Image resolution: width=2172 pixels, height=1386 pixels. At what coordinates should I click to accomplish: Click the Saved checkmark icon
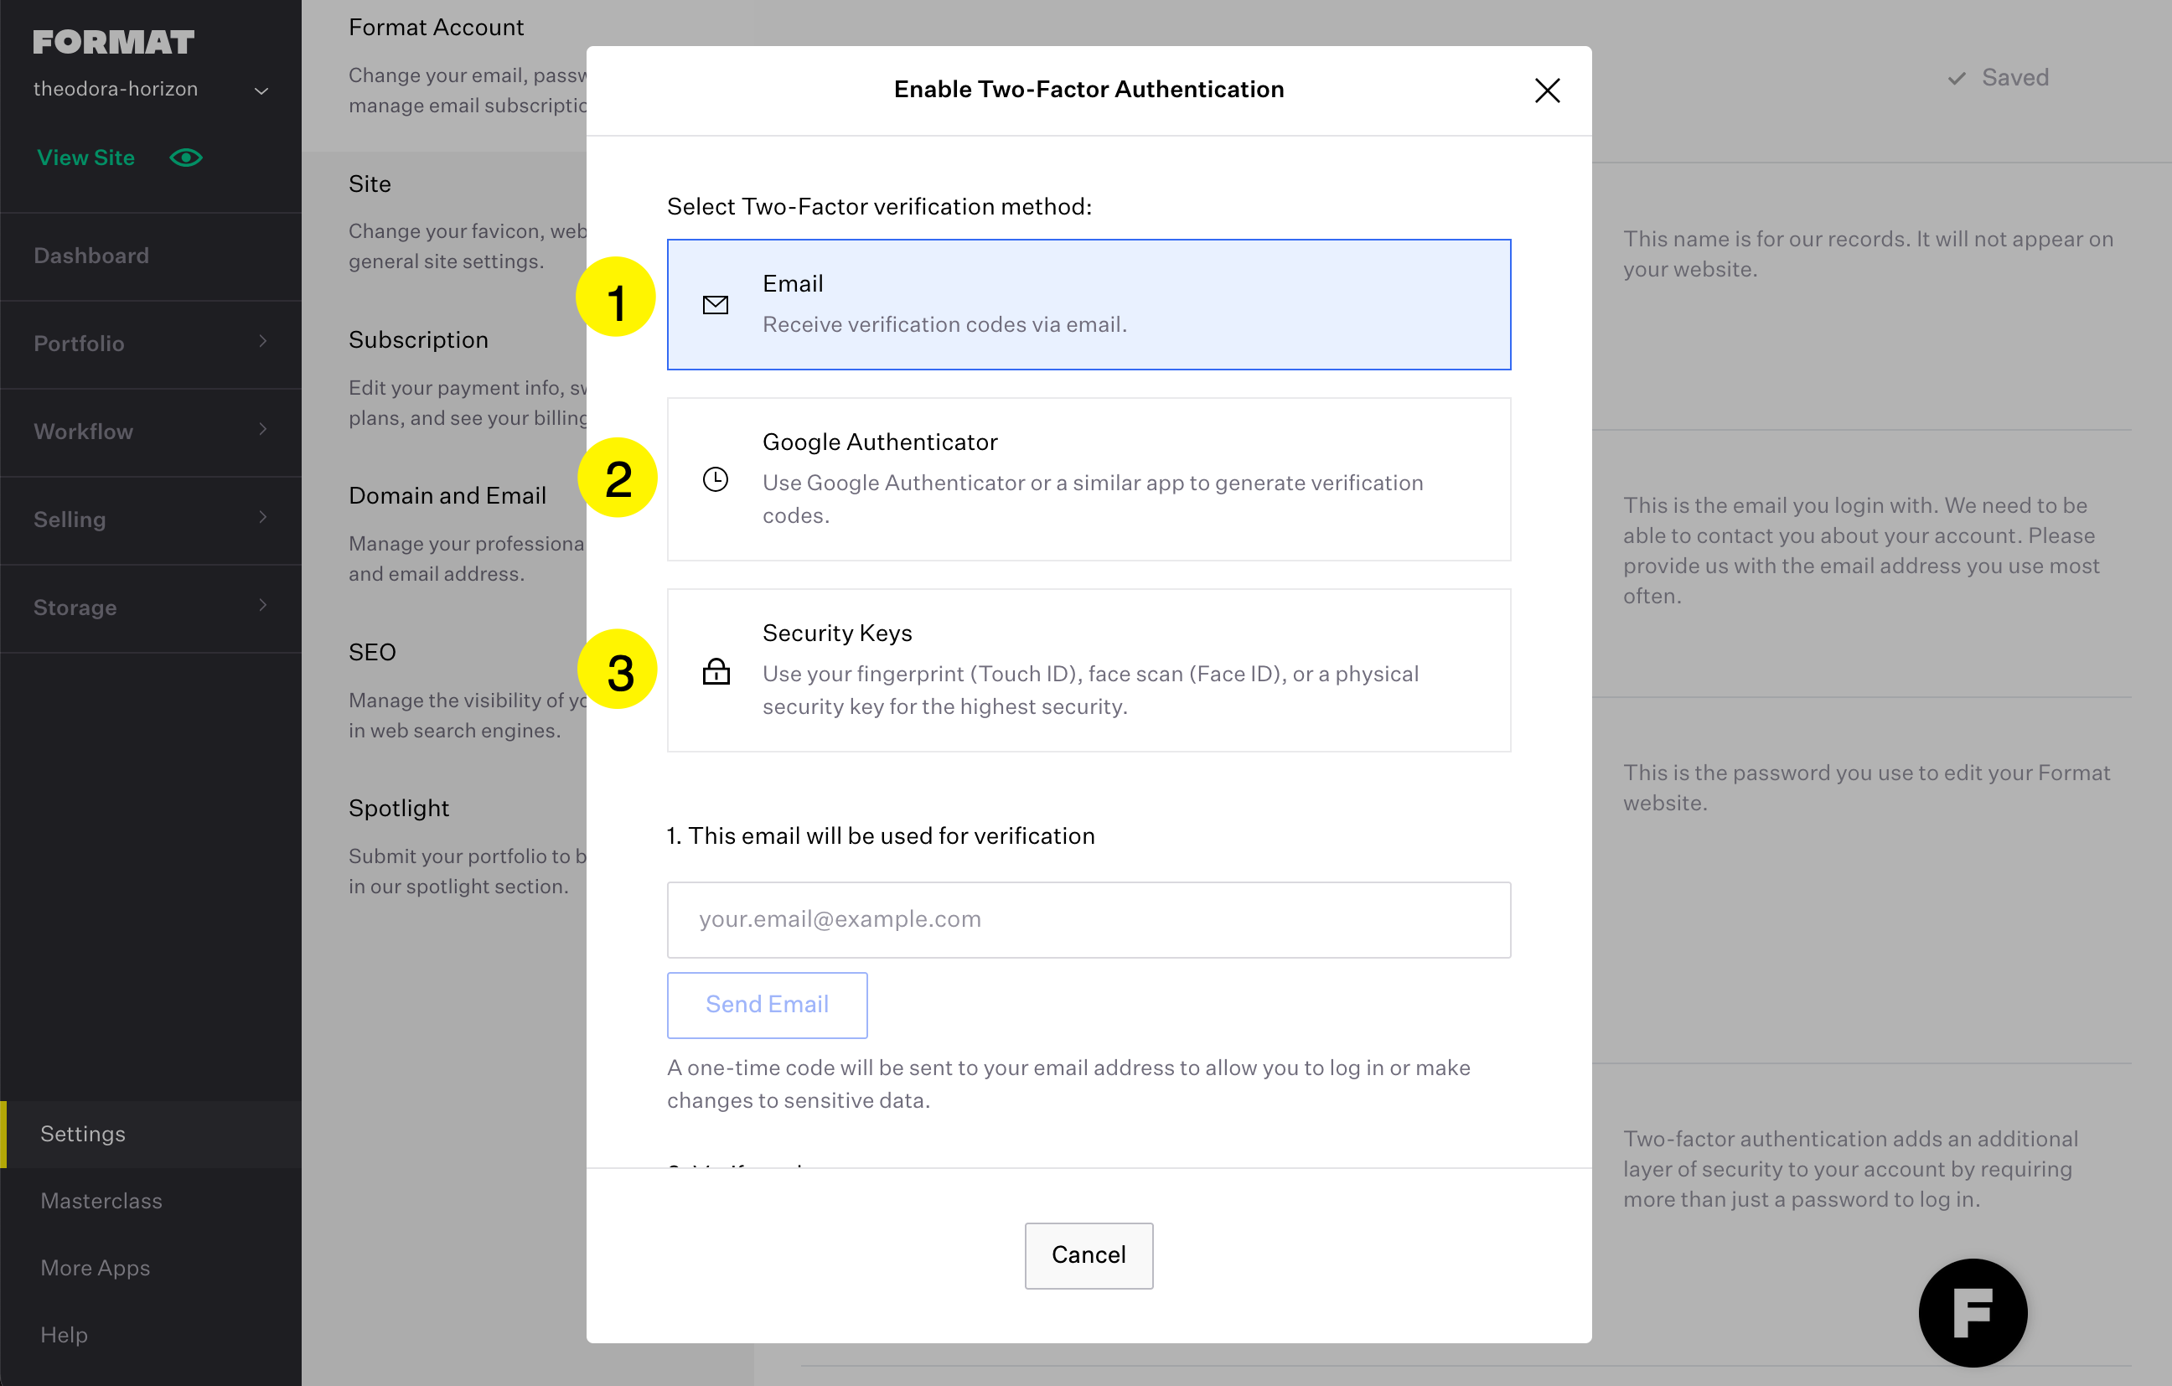(x=1956, y=78)
